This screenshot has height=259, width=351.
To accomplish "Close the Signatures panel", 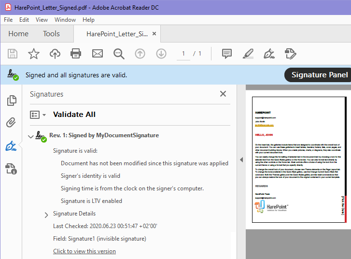I will 223,94.
